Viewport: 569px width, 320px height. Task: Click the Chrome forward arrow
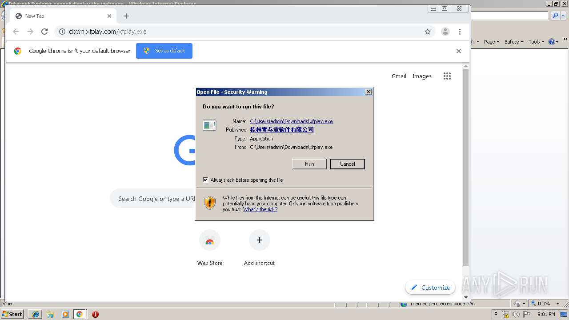pyautogui.click(x=30, y=32)
